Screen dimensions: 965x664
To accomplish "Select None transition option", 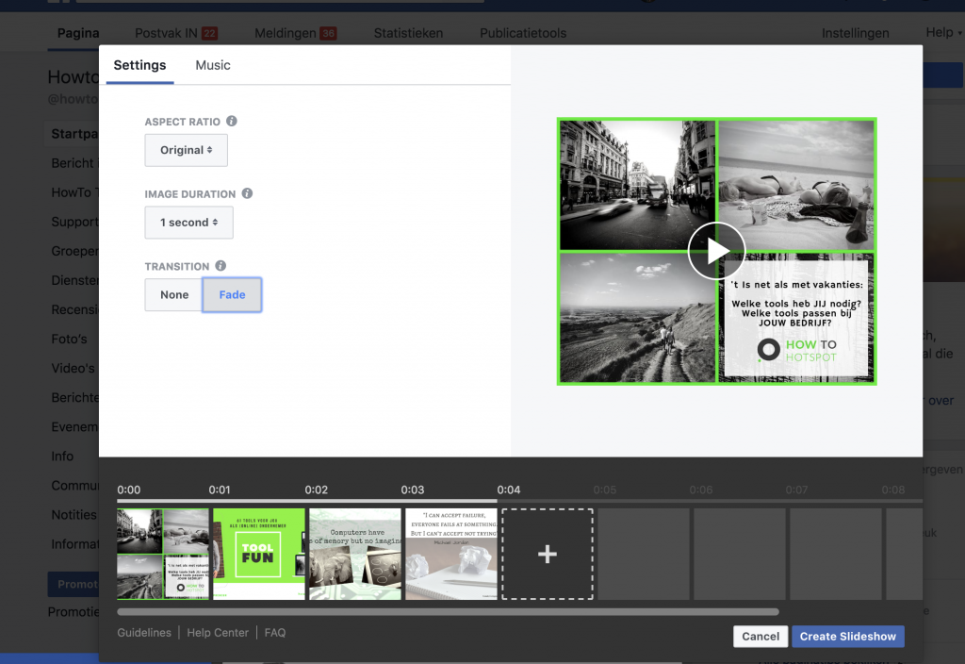I will pyautogui.click(x=174, y=295).
